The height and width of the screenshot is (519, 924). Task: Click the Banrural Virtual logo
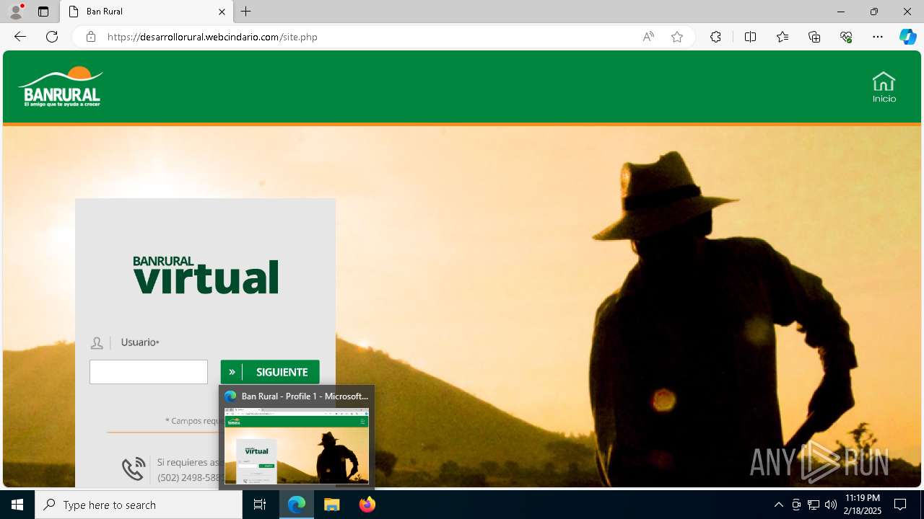[206, 275]
